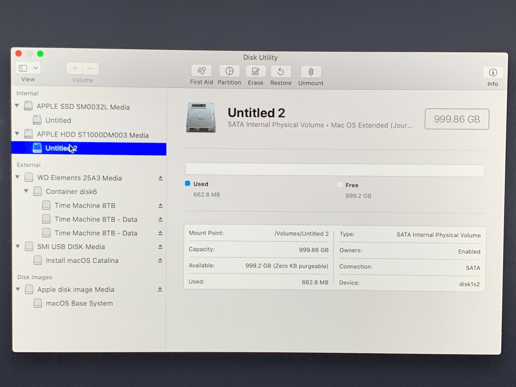
Task: Select macOS Base System in sidebar
Action: (x=79, y=303)
